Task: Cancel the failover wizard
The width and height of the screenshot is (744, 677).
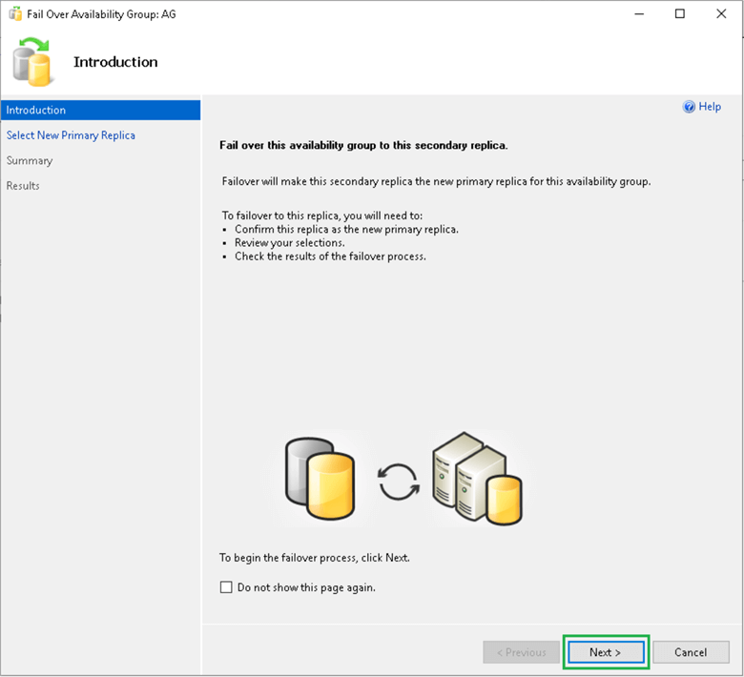Action: 691,652
